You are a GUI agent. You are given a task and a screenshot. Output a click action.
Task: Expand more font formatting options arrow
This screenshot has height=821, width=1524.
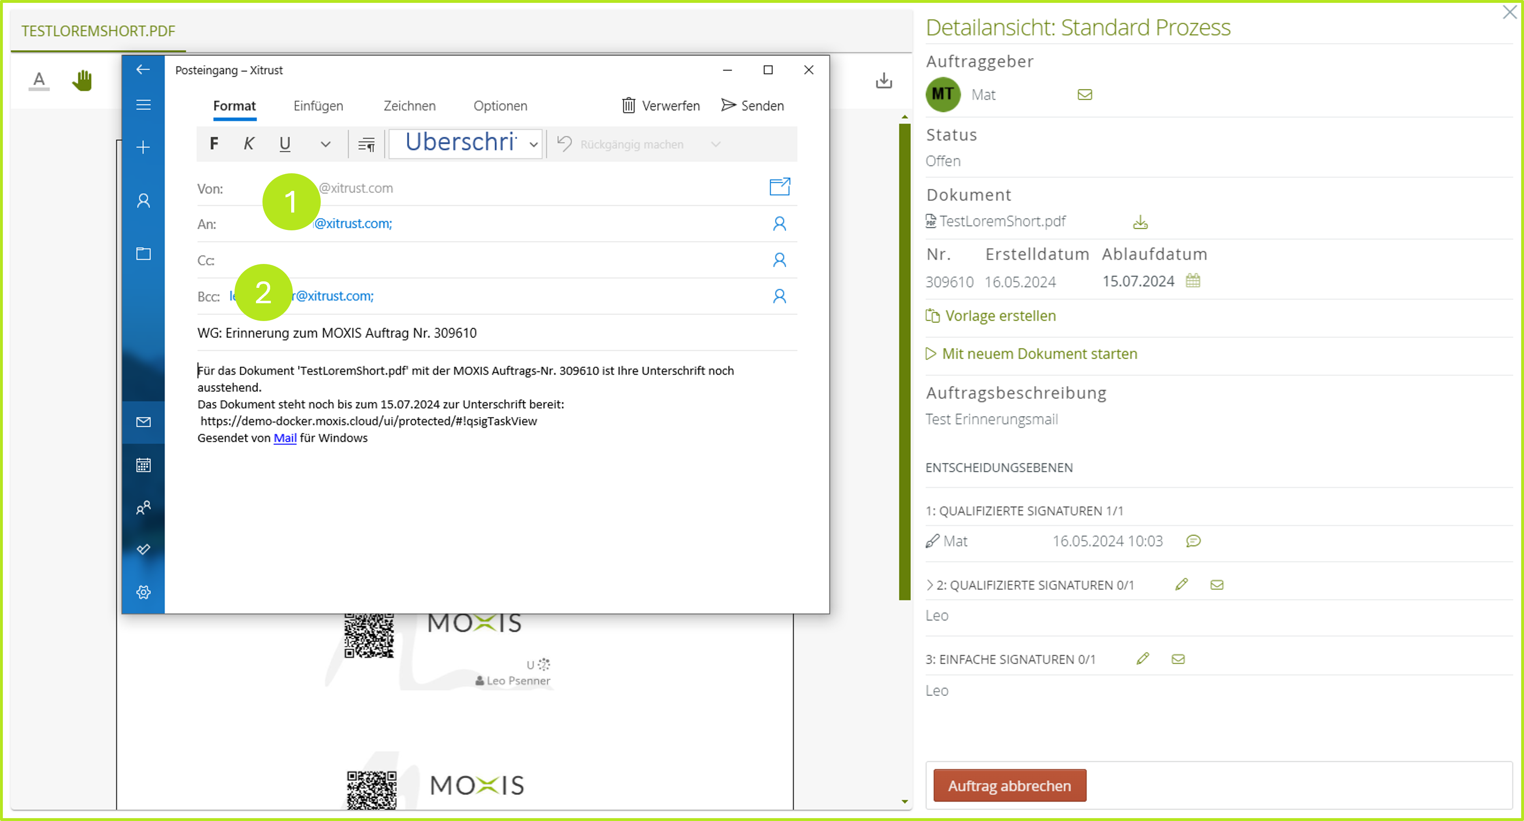coord(325,144)
